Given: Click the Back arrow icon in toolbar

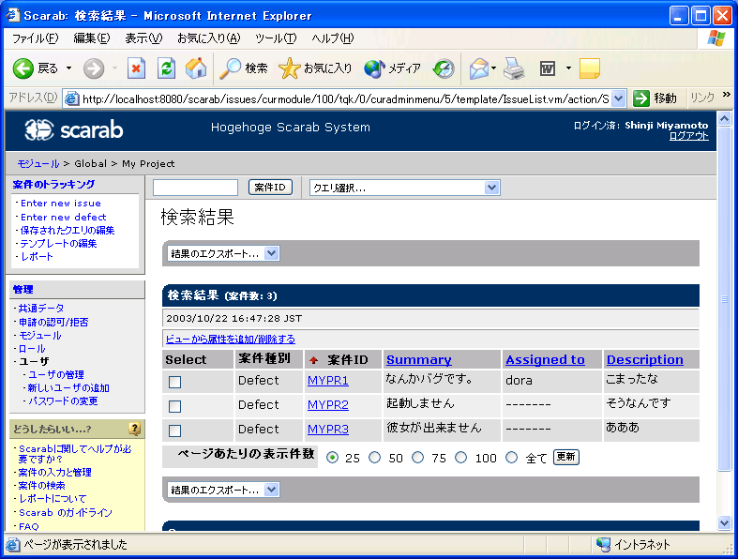Looking at the screenshot, I should click(x=23, y=68).
